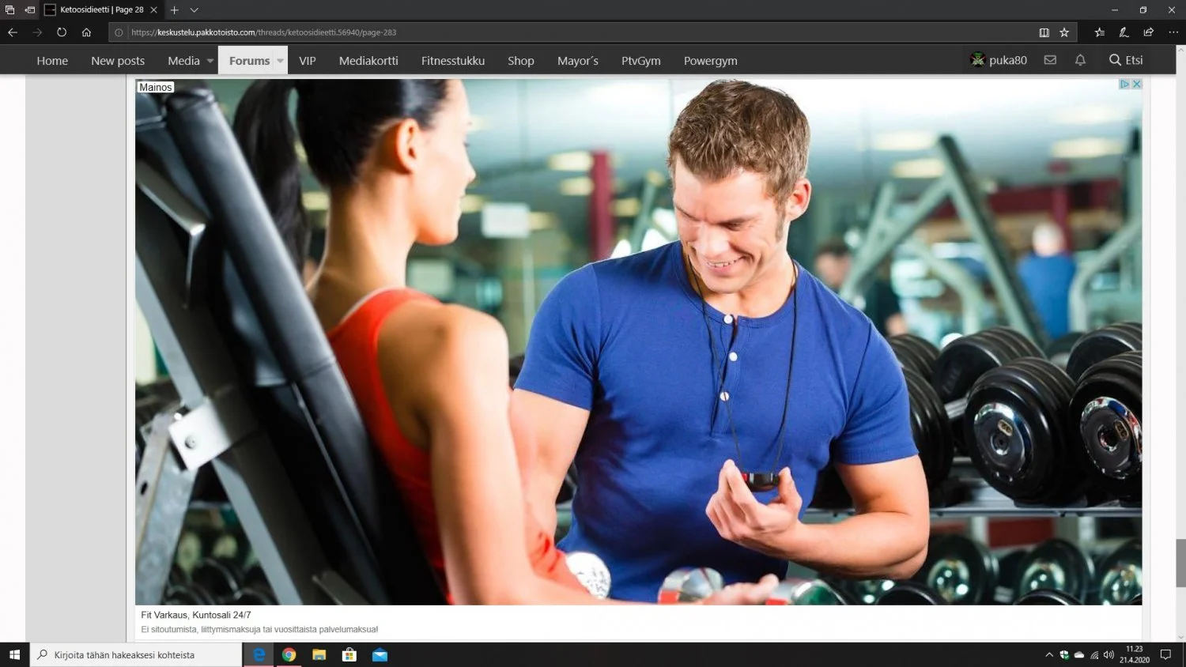Expand the Media menu dropdown arrow
This screenshot has width=1186, height=667.
click(210, 61)
